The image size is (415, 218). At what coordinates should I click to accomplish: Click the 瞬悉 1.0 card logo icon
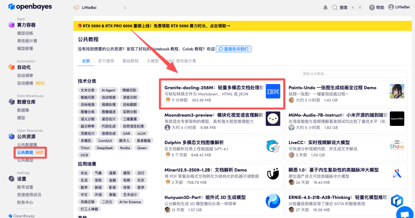coord(397,173)
